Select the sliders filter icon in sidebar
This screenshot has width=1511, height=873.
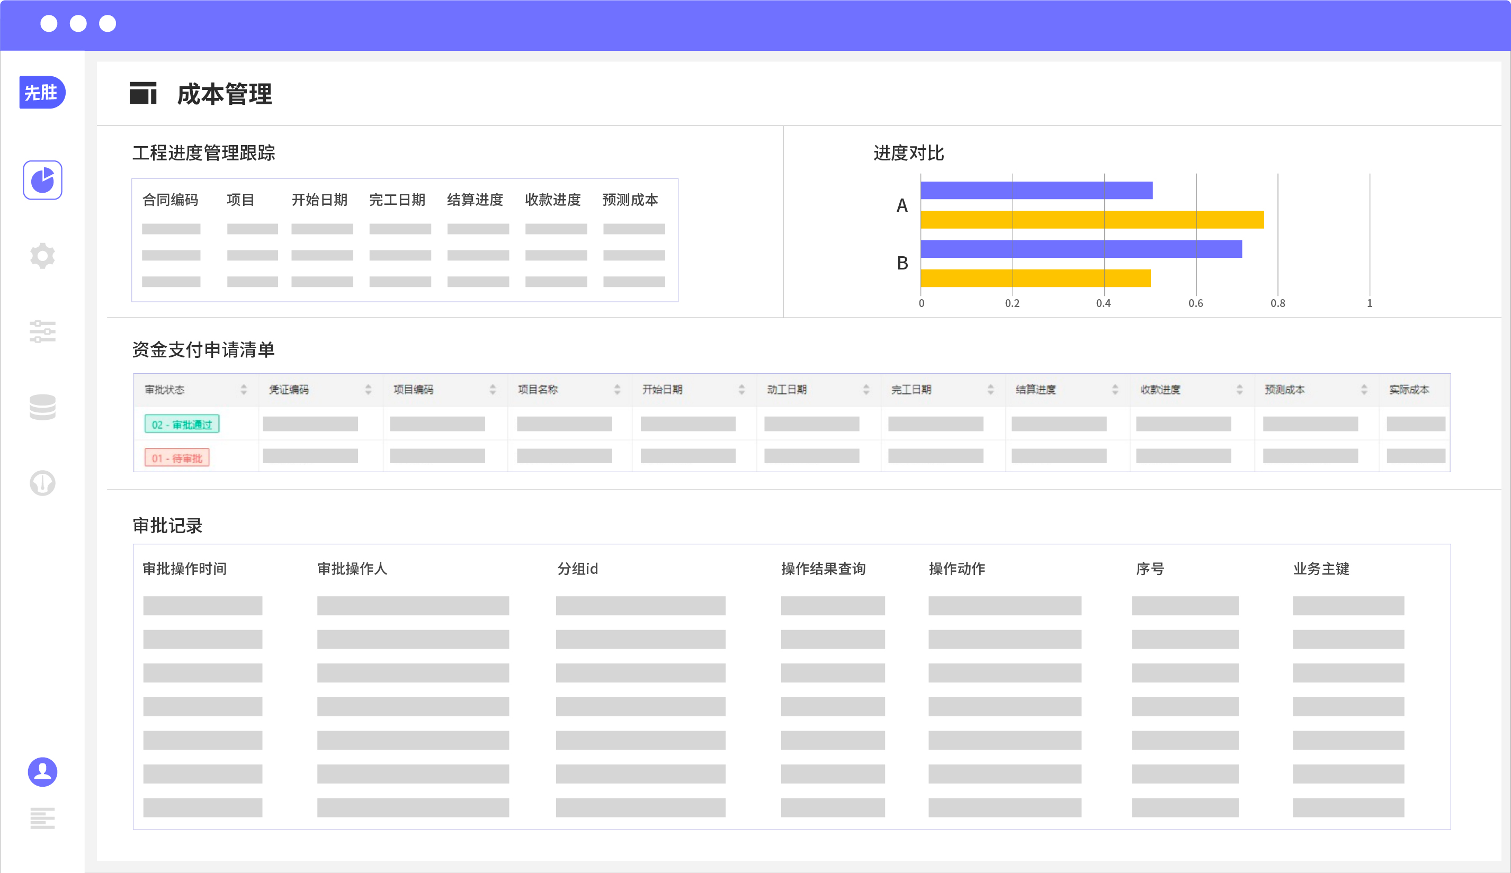point(42,331)
